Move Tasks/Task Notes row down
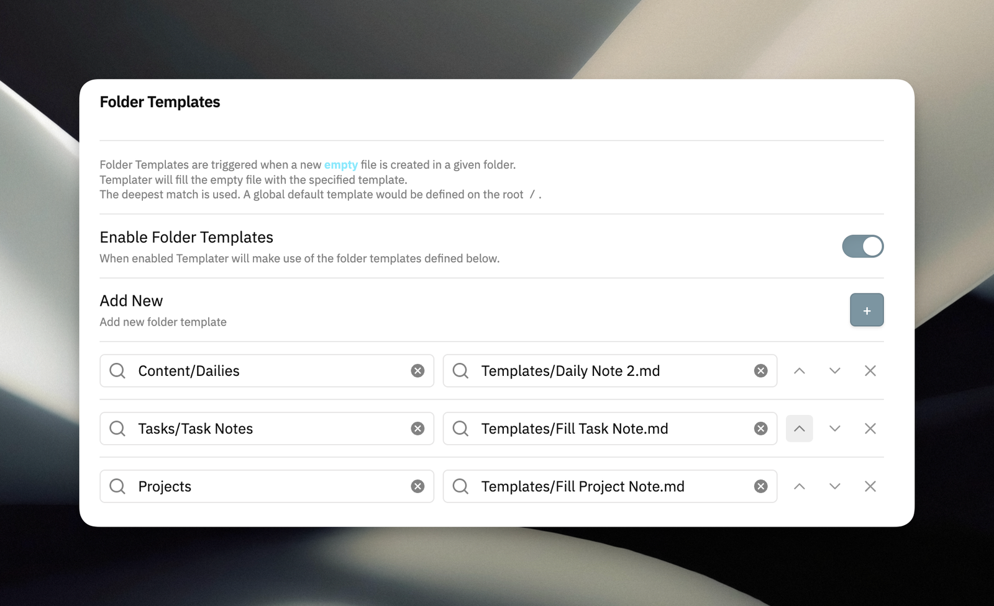 click(835, 429)
